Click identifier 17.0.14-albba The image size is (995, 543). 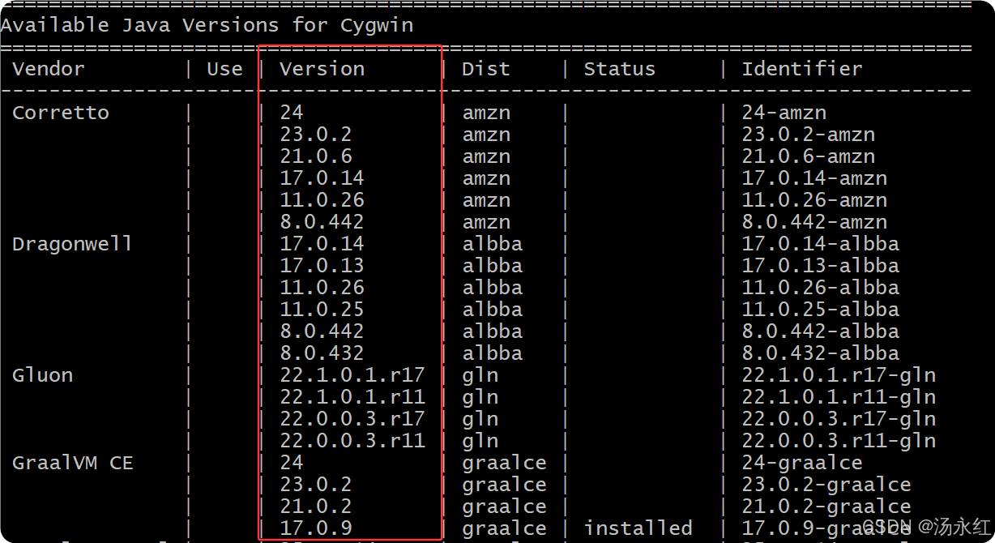click(820, 244)
